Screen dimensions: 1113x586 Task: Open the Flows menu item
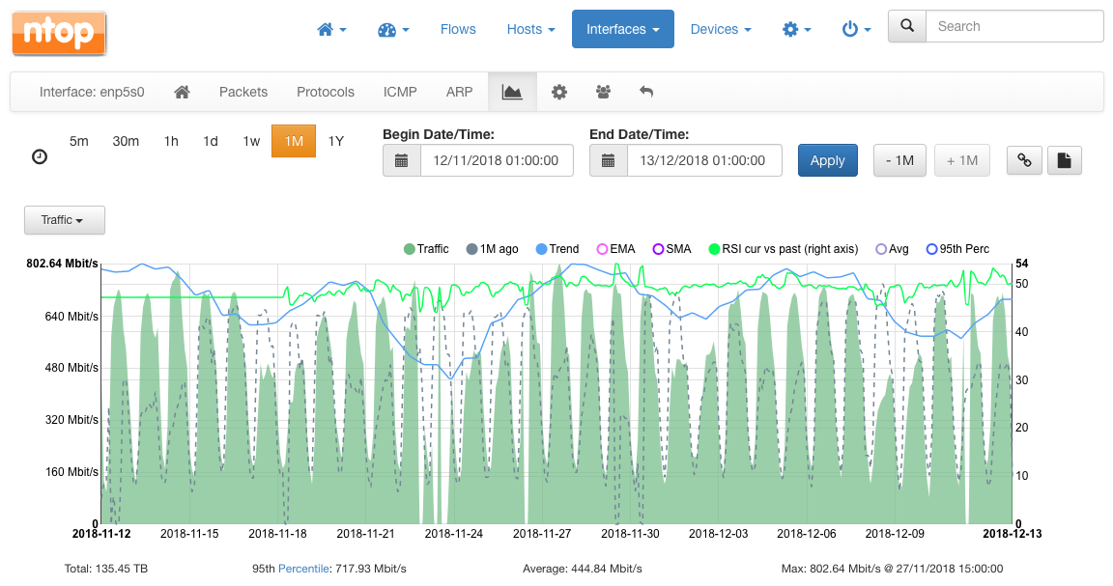tap(458, 29)
